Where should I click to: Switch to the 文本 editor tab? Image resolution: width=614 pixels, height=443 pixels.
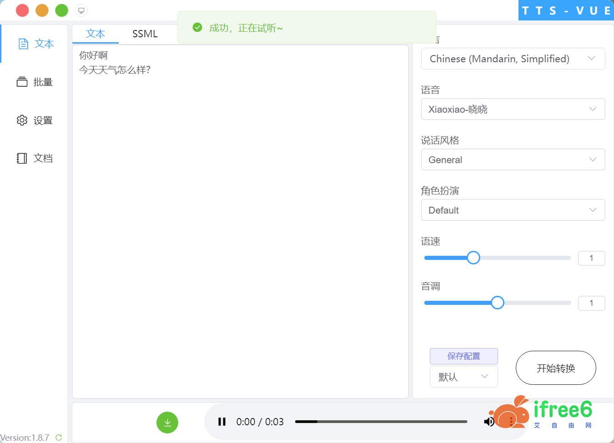[96, 34]
